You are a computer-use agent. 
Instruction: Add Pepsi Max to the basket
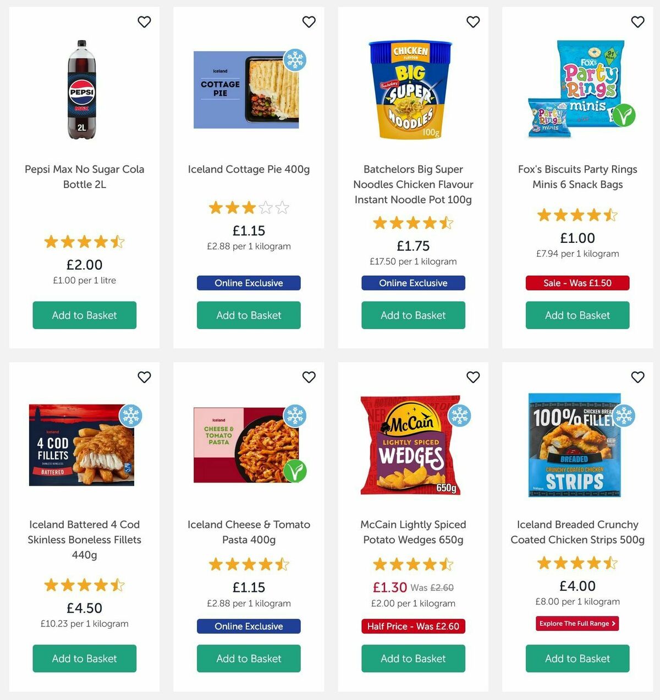coord(84,315)
